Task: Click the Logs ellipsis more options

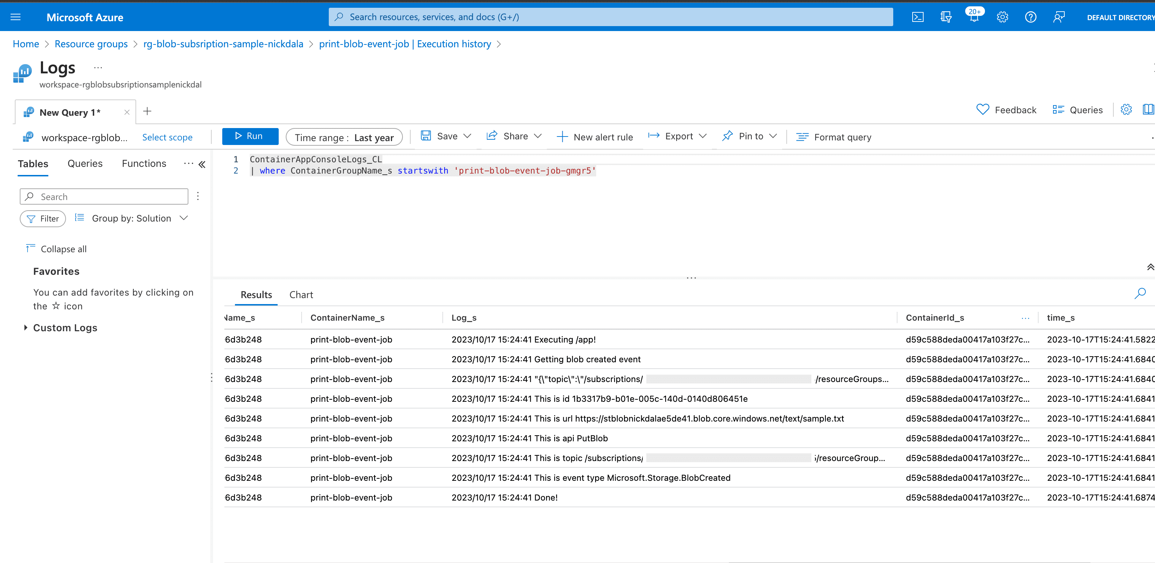Action: coord(98,68)
